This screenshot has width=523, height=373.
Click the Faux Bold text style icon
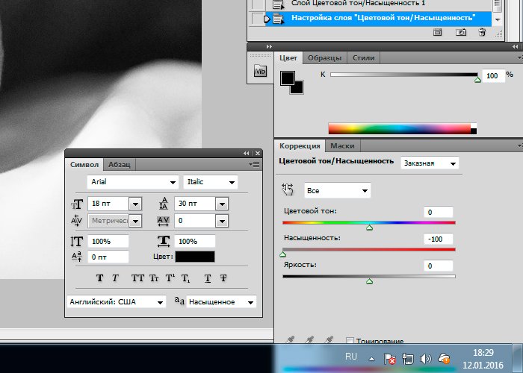[x=99, y=278]
